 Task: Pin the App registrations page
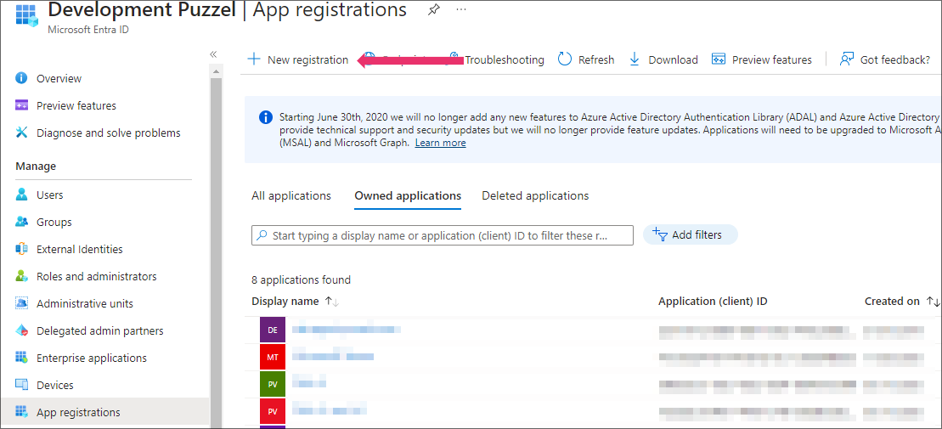[433, 9]
